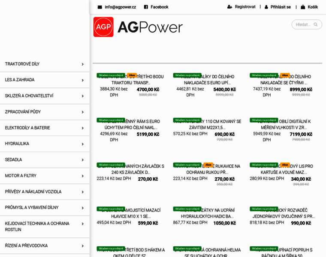Click the AGP red logo icon
This screenshot has height=257, width=326.
pos(103,27)
